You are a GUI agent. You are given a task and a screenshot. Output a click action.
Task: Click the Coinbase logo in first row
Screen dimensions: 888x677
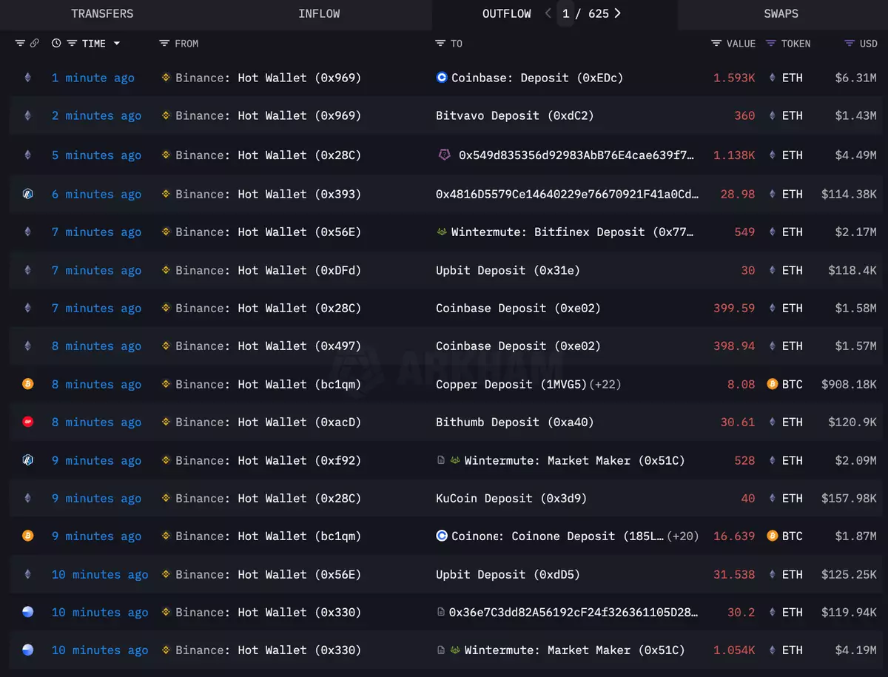pyautogui.click(x=442, y=78)
